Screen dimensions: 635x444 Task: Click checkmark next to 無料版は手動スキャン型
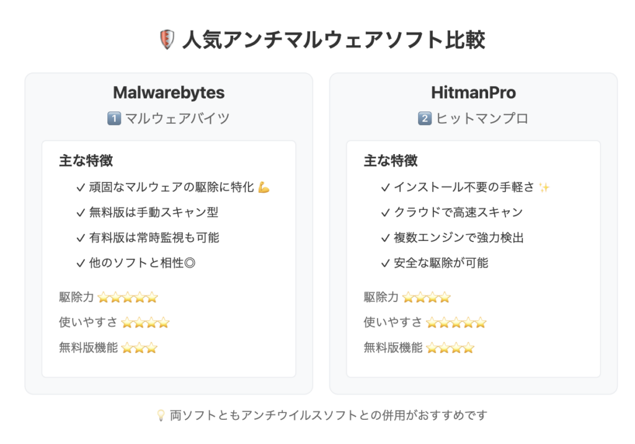coord(81,212)
